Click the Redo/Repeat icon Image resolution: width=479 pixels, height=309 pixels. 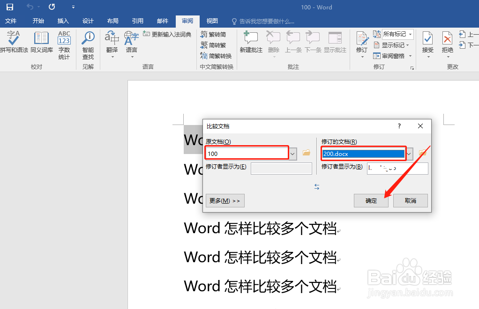[x=52, y=7]
